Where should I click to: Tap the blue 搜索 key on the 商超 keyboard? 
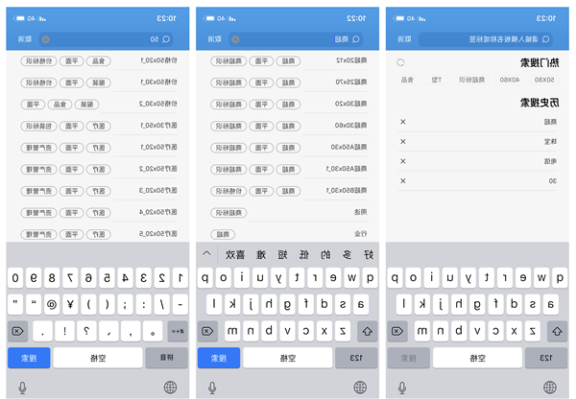tap(219, 358)
